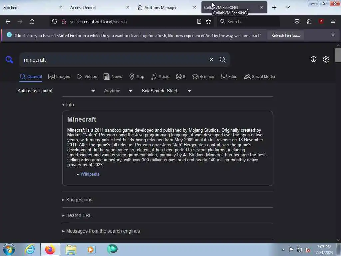
Task: Submit search with magnifier button in query box
Action: (x=222, y=60)
